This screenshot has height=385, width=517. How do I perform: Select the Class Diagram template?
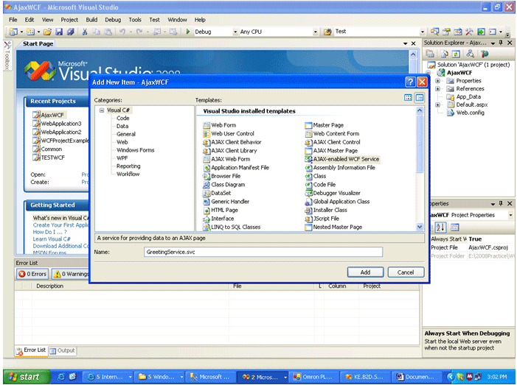point(224,185)
